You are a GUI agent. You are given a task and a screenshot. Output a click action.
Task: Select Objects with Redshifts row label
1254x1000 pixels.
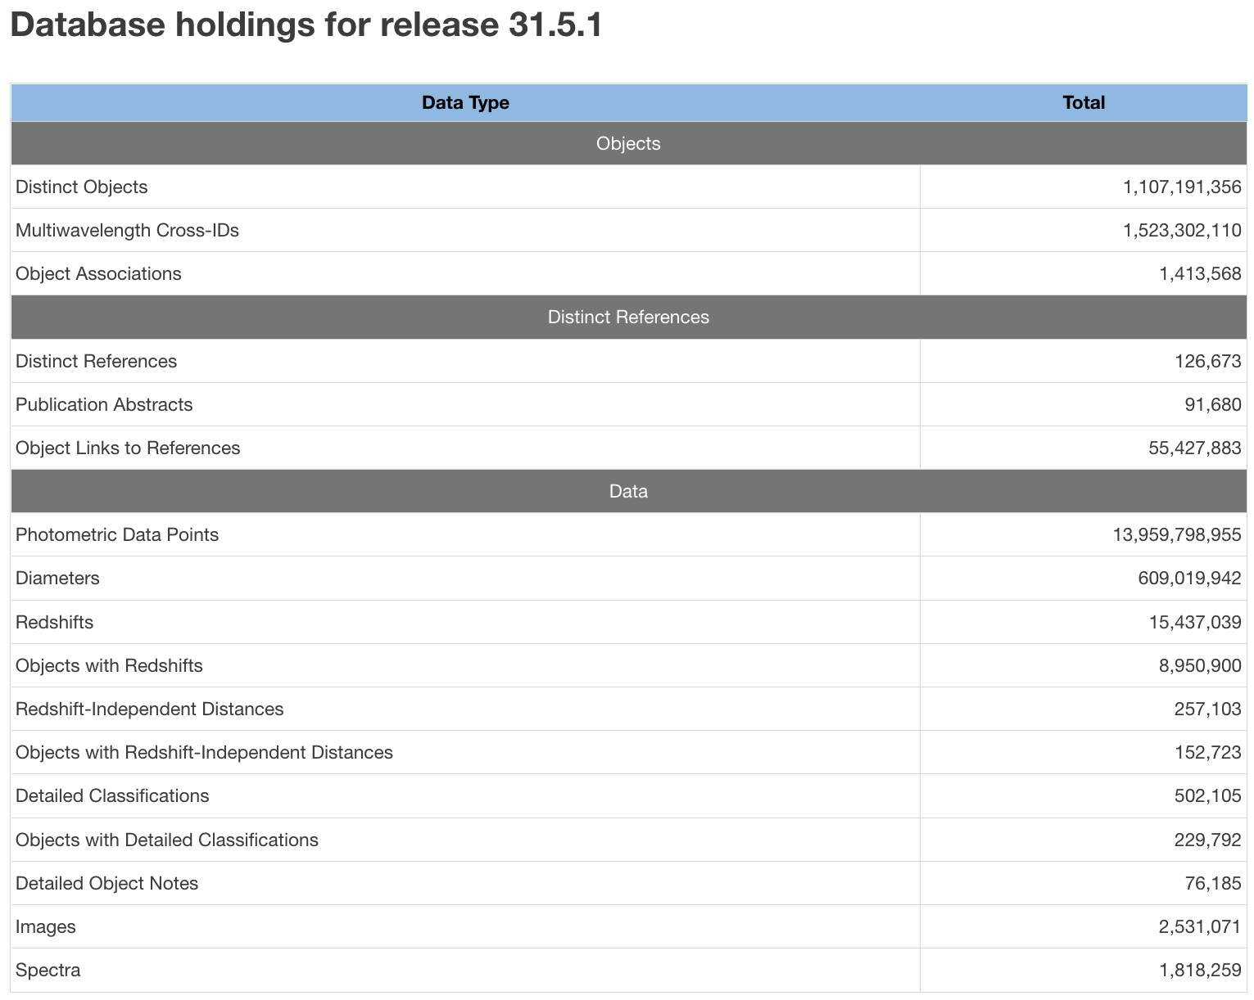(x=109, y=665)
